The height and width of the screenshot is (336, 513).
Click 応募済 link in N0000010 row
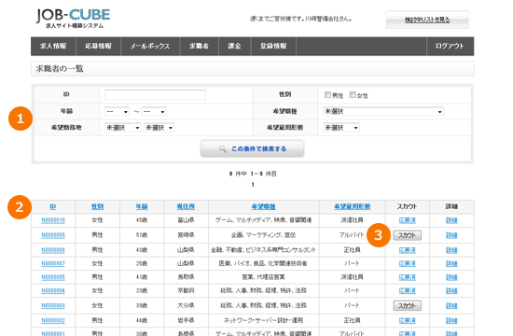(x=408, y=220)
